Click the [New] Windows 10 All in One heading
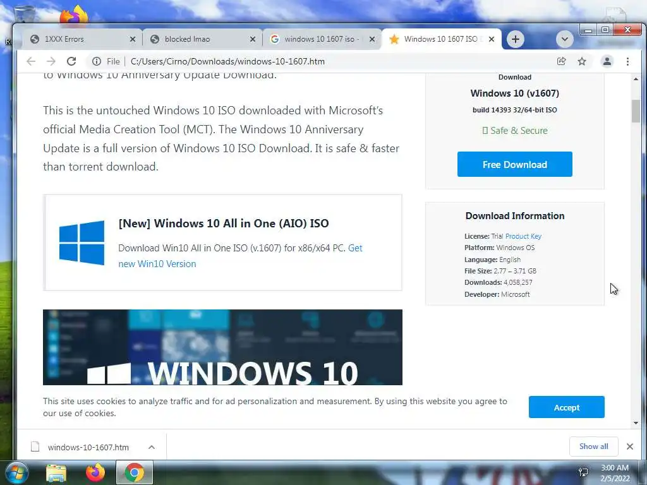This screenshot has width=647, height=485. click(x=224, y=224)
